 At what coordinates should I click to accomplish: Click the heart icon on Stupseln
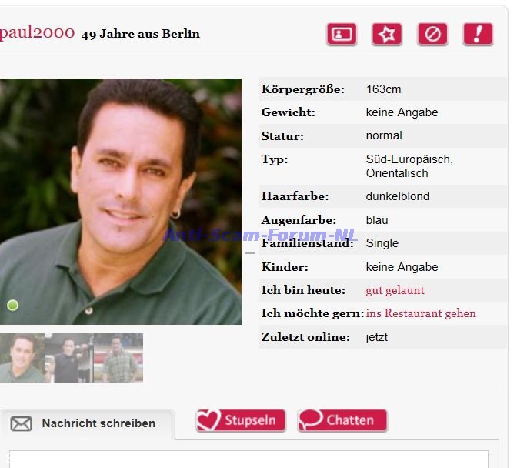[x=208, y=420]
